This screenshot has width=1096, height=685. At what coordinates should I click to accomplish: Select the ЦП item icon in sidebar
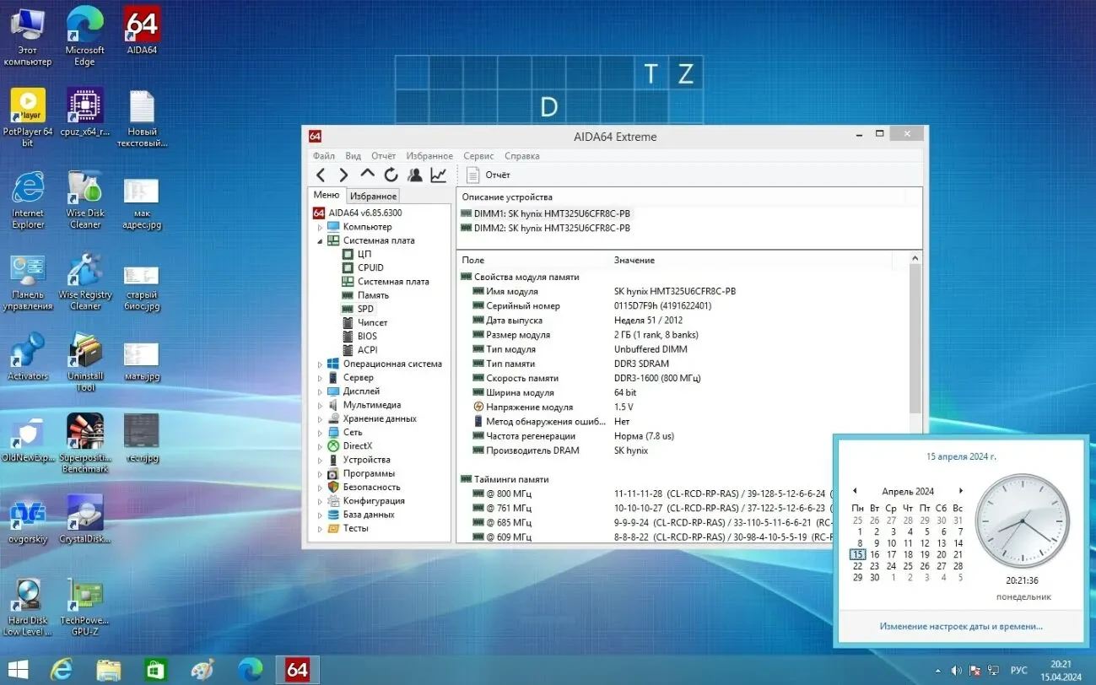point(348,254)
